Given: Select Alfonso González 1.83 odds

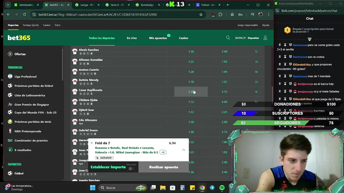Looking at the screenshot, I should (224, 62).
